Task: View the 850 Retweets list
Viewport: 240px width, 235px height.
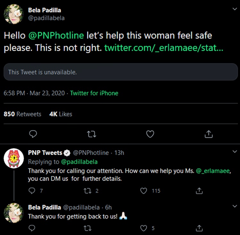Action: pyautogui.click(x=22, y=114)
